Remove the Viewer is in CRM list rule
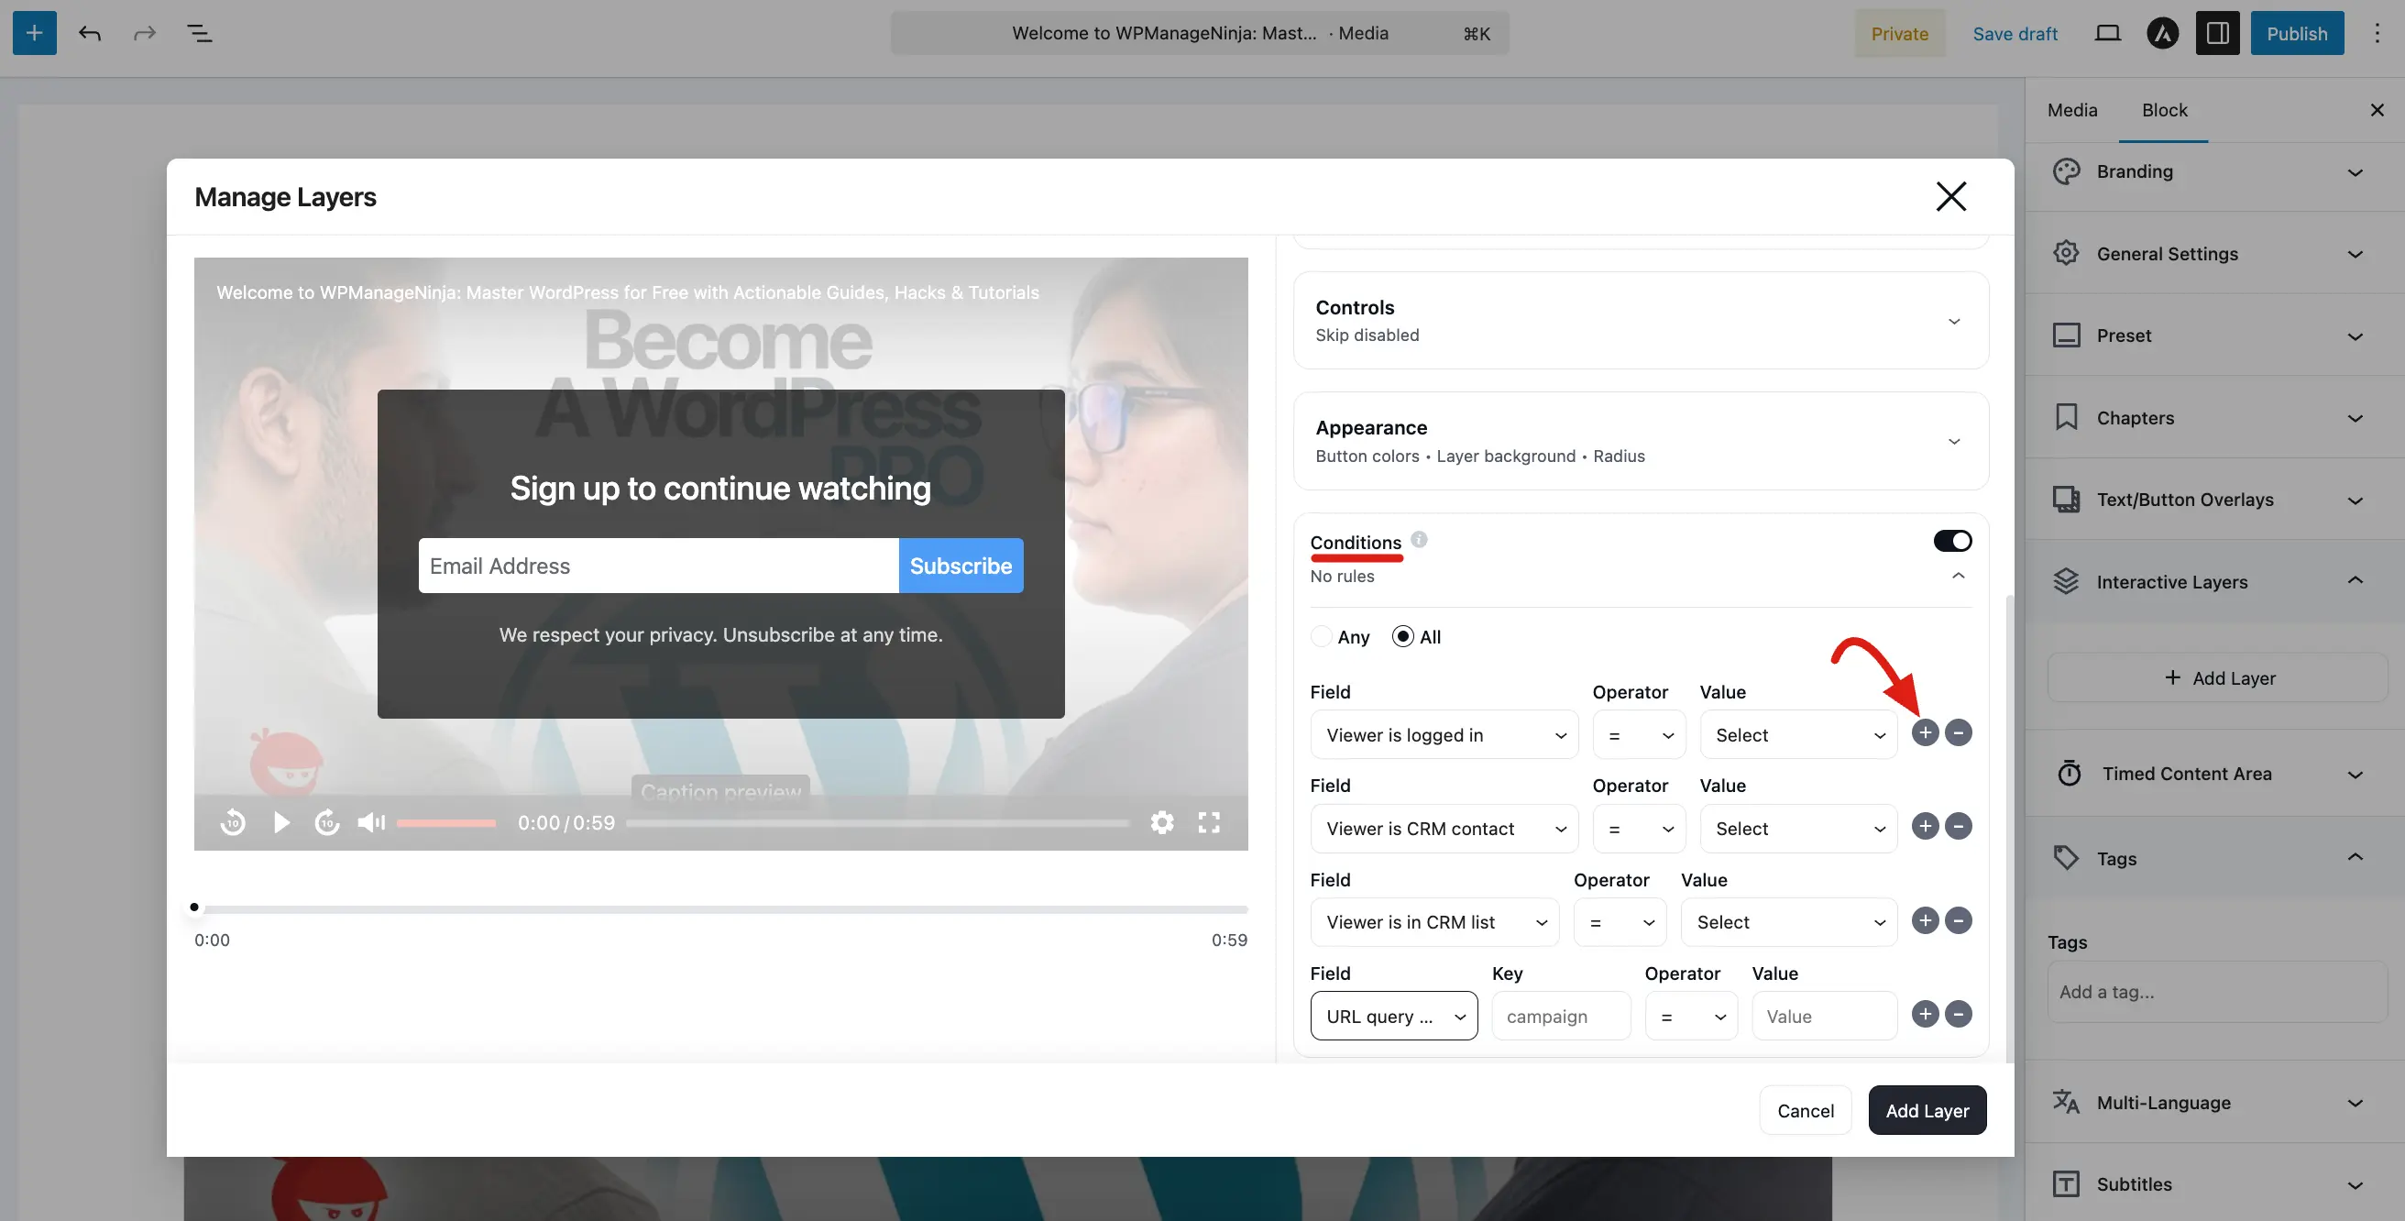 [1959, 920]
